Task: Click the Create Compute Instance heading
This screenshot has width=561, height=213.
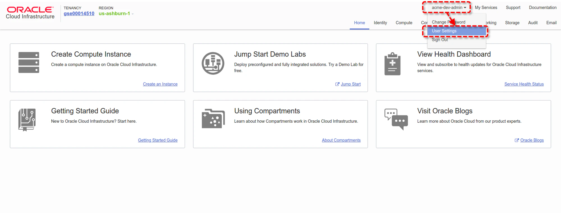Action: coord(91,54)
